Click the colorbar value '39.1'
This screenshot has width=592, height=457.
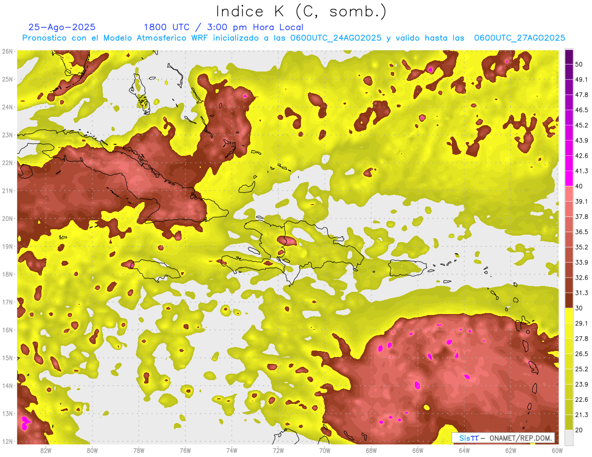tap(582, 201)
